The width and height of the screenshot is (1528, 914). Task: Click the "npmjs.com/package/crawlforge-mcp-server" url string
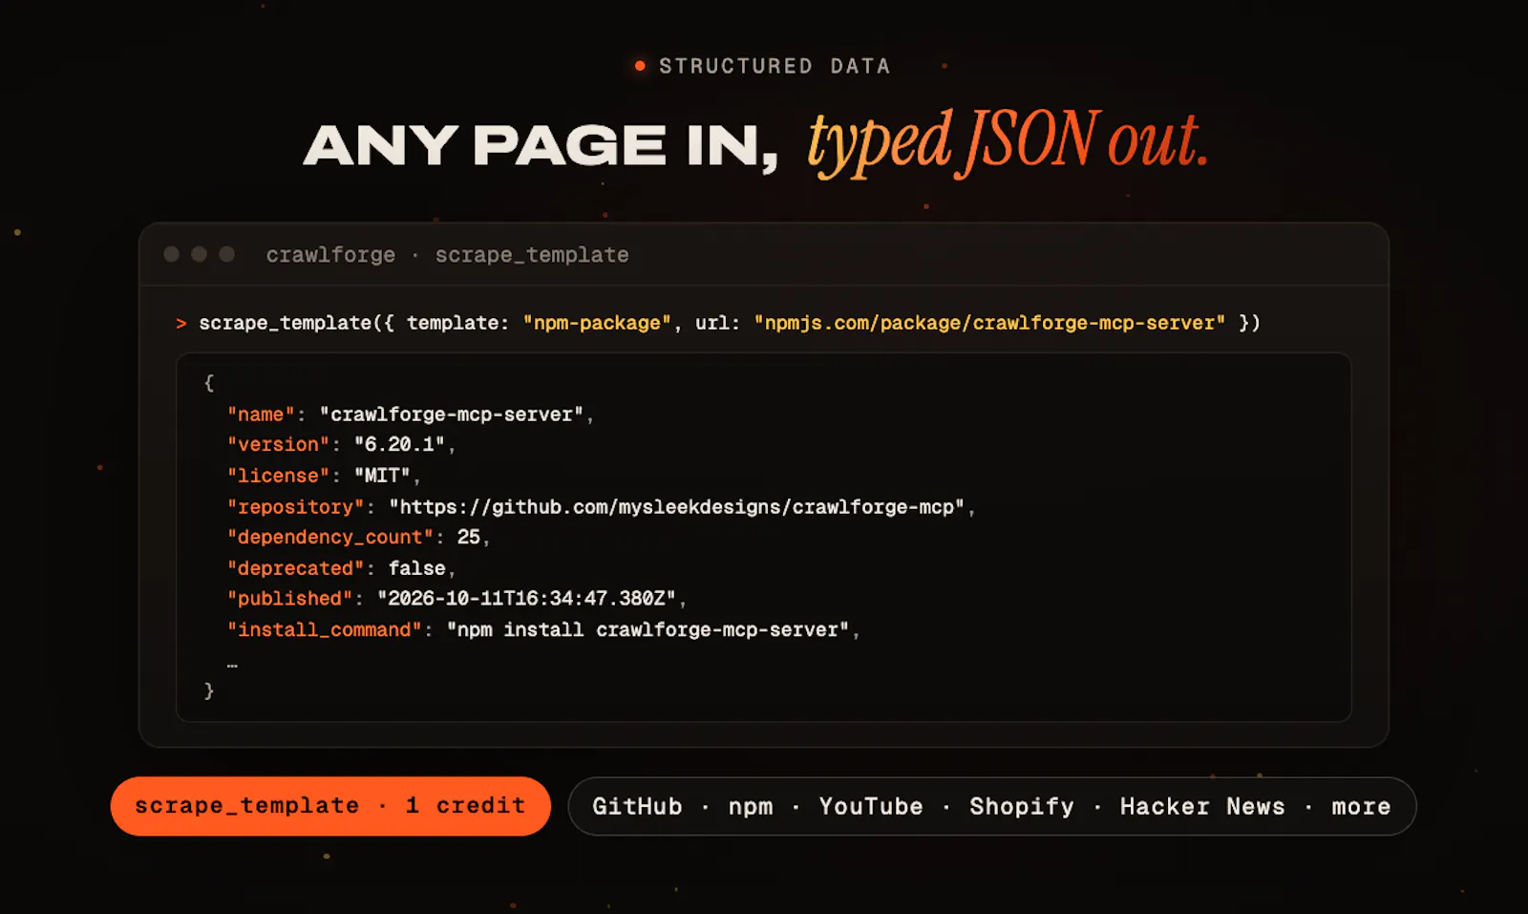coord(989,324)
